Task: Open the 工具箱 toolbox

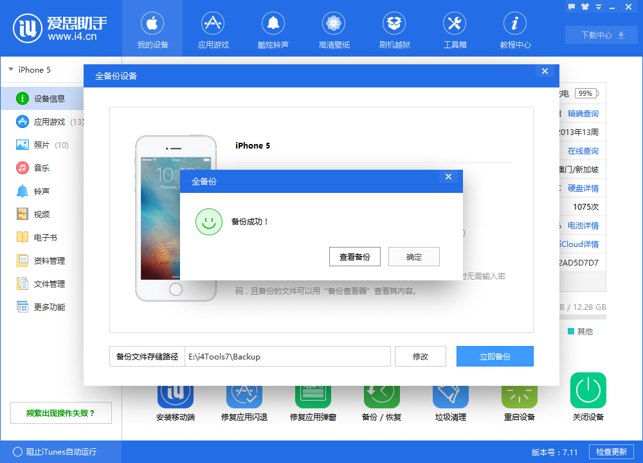Action: click(455, 29)
